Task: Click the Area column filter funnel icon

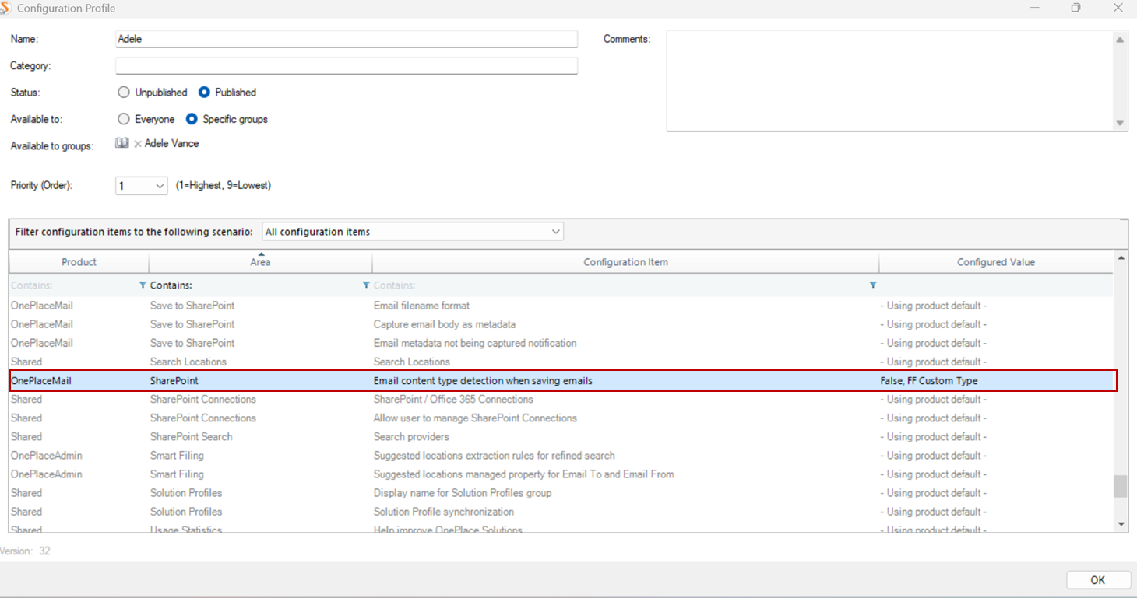Action: tap(366, 285)
